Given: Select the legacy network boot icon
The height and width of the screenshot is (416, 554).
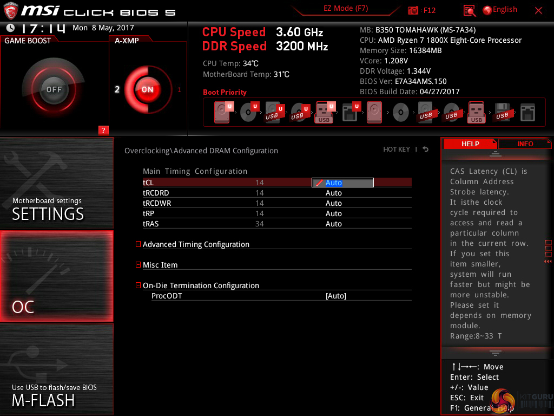Looking at the screenshot, I should (527, 112).
